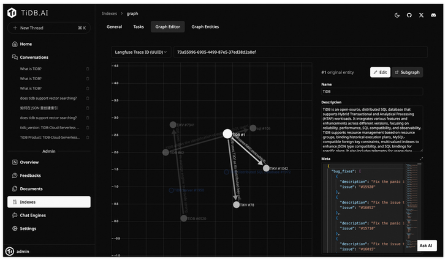Click the entity Name field containing TiDB

tap(372, 92)
